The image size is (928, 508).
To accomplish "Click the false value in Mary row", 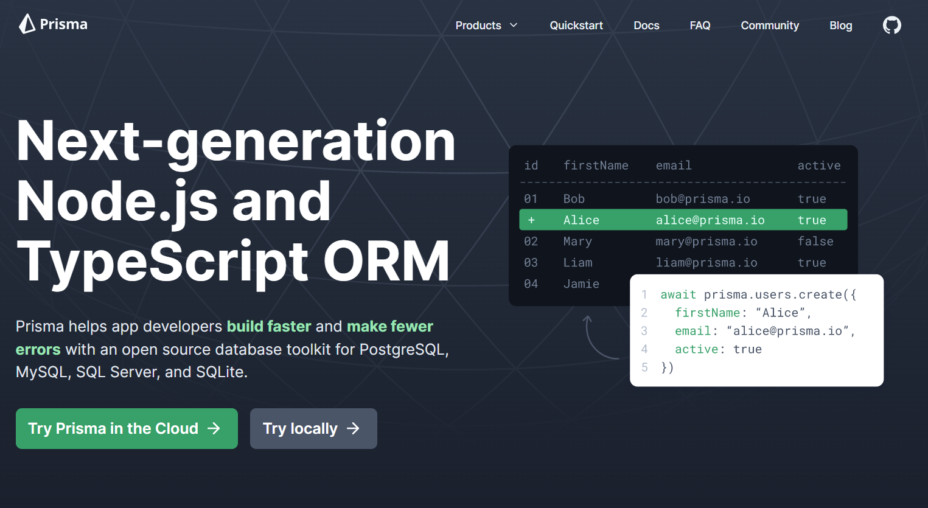I will tap(815, 242).
